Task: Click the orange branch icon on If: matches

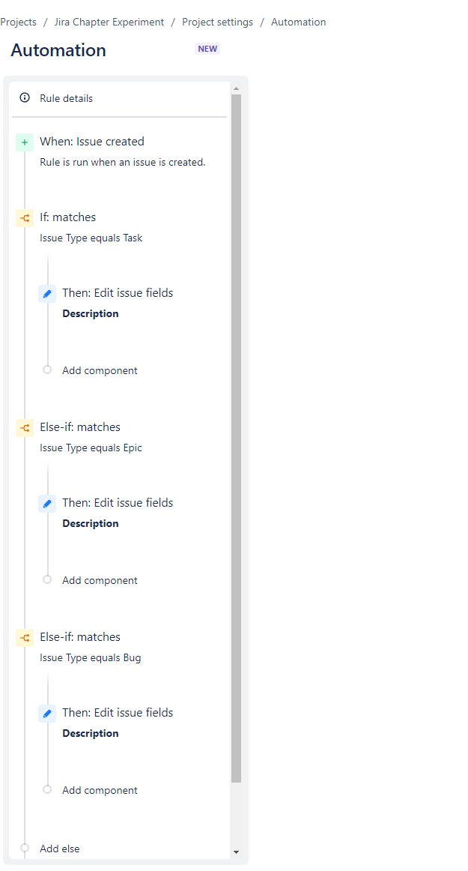Action: click(x=25, y=217)
